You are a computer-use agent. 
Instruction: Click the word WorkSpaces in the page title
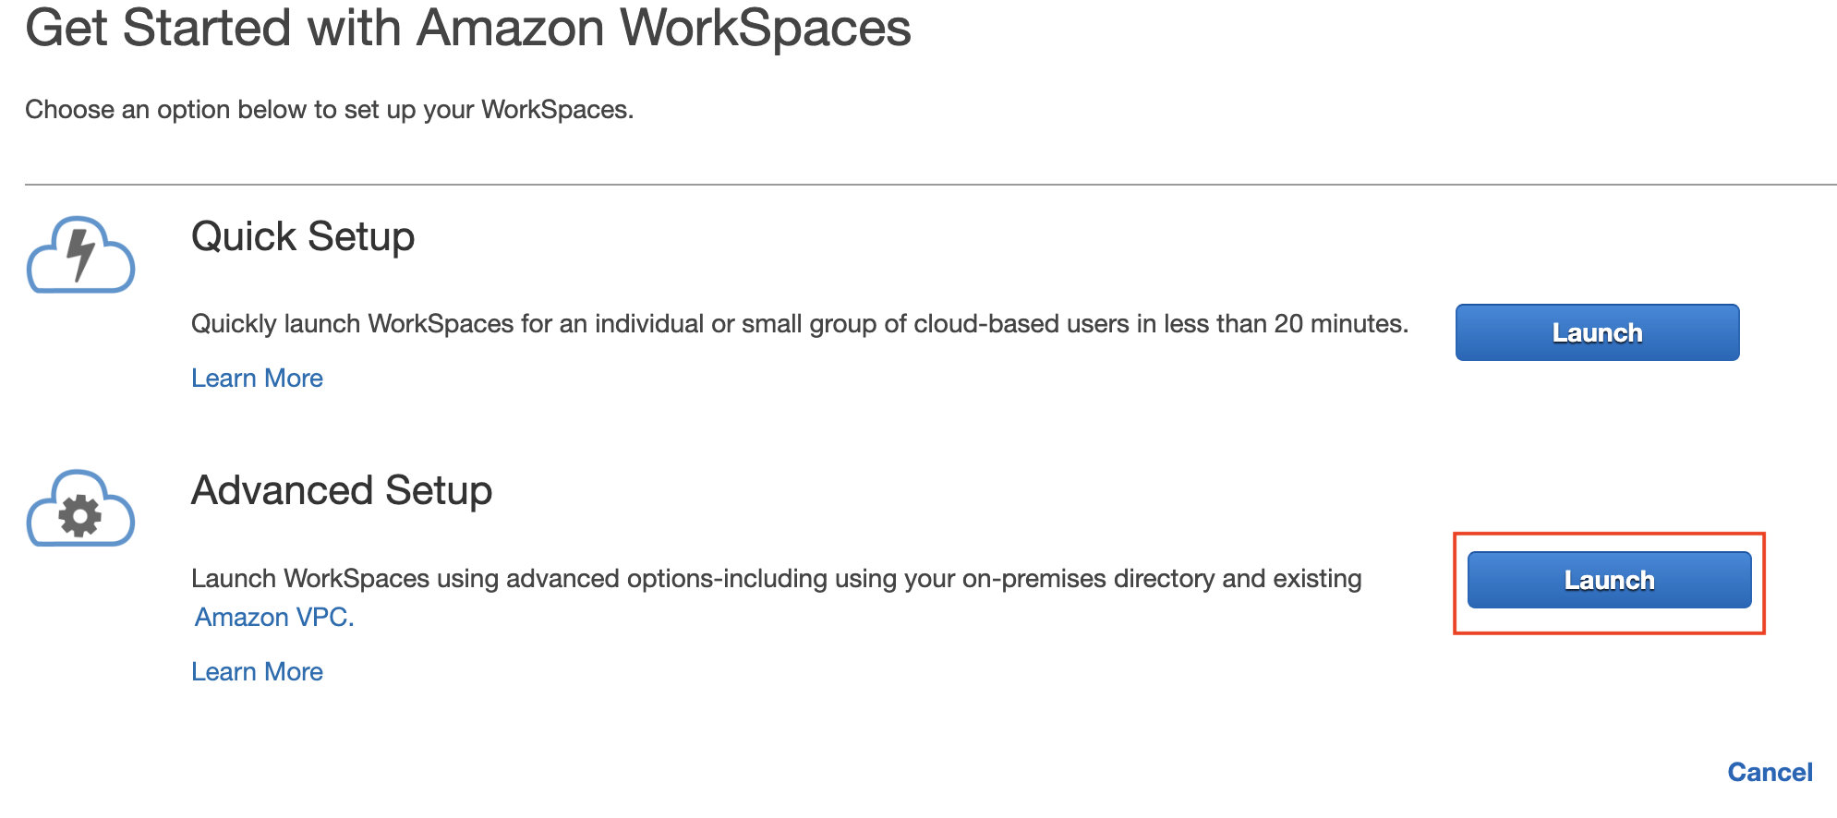pos(766,28)
